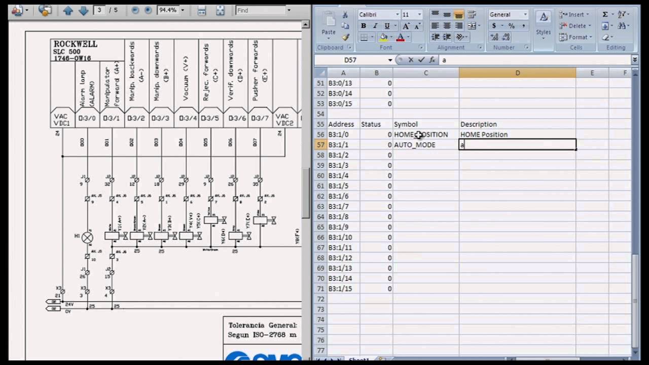The image size is (649, 365).
Task: Zoom out the PDF document
Action: click(135, 10)
